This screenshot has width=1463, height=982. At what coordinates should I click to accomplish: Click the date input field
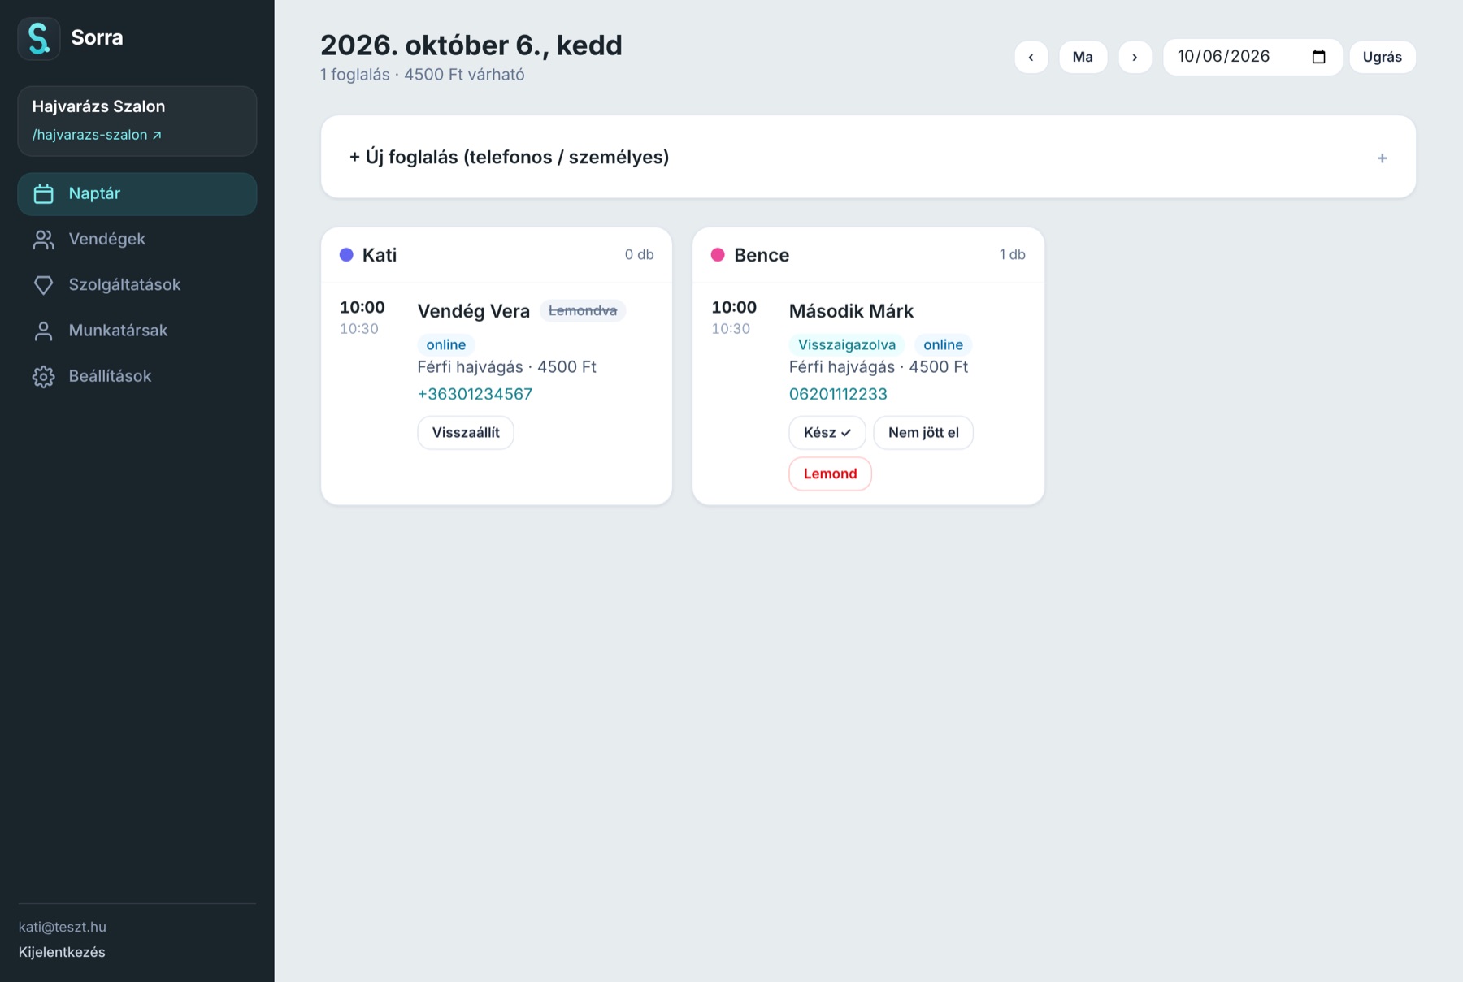point(1252,57)
